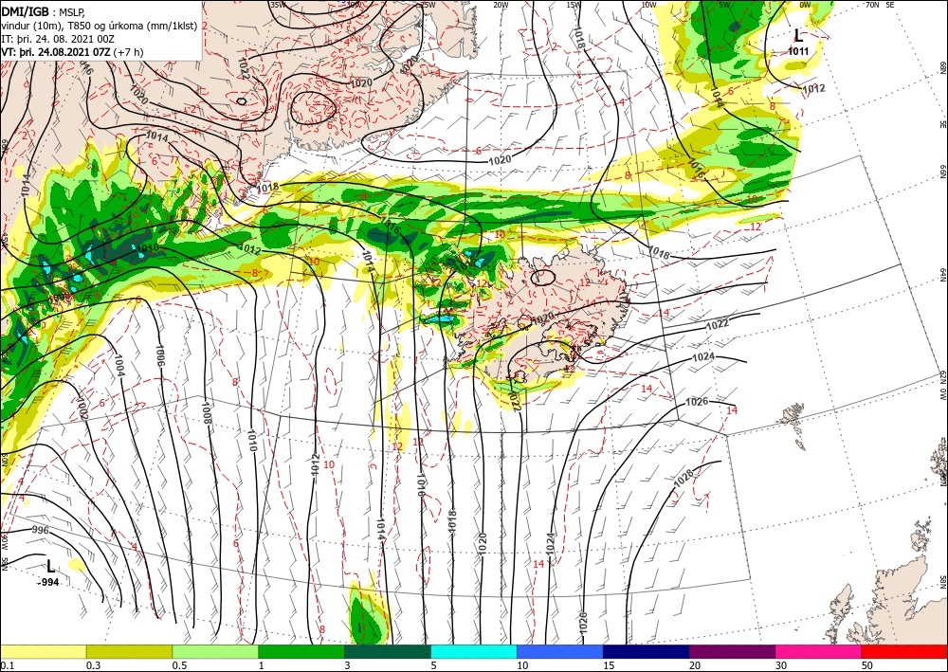Viewport: 948px width, 672px height.
Task: Click the '1006' isobar label
Action: tap(160, 356)
